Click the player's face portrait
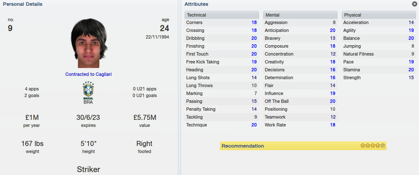419x175 pixels. pos(89,43)
